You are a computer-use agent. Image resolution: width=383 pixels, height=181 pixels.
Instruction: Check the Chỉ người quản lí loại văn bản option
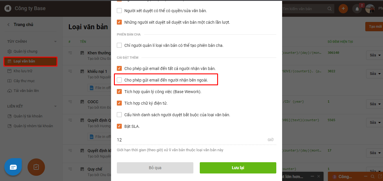coord(119,45)
